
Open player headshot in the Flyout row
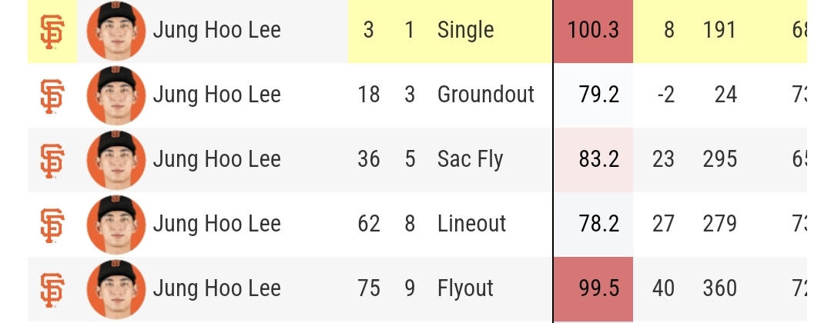coord(116,289)
